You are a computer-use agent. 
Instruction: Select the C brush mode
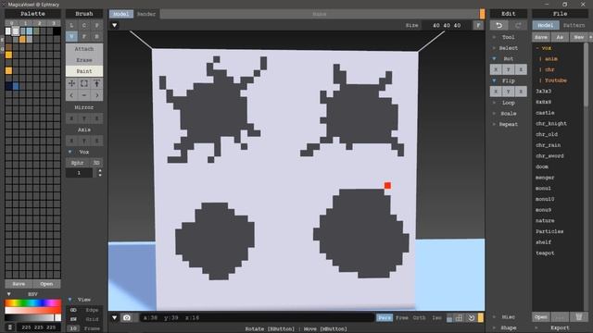[84, 25]
